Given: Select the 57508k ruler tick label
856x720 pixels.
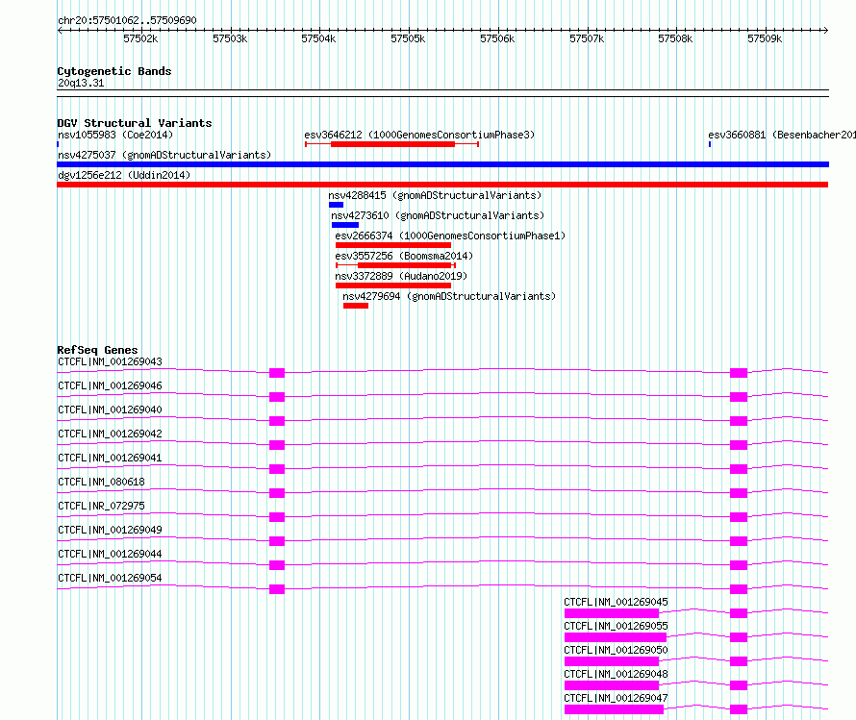Looking at the screenshot, I should coord(675,38).
